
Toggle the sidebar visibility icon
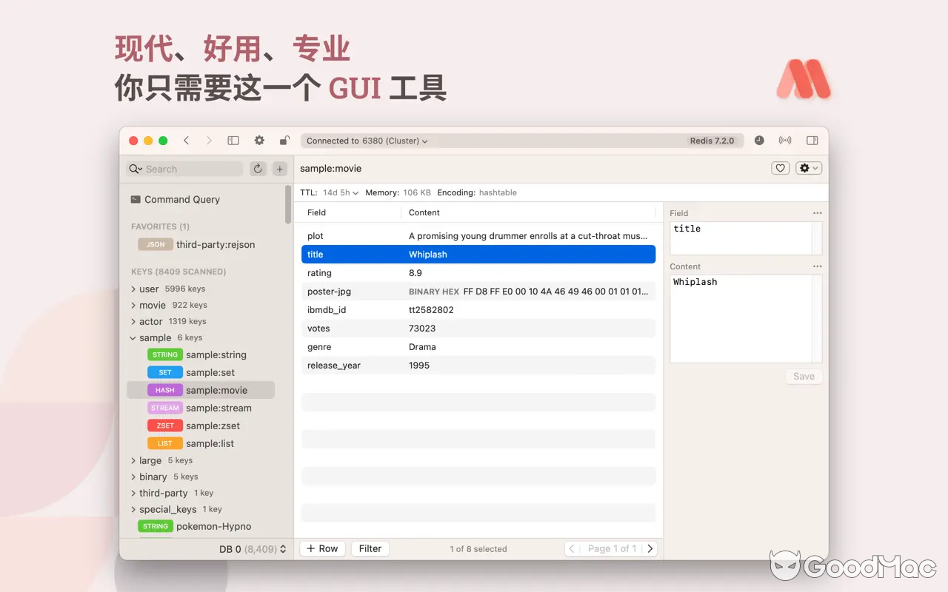coord(233,140)
